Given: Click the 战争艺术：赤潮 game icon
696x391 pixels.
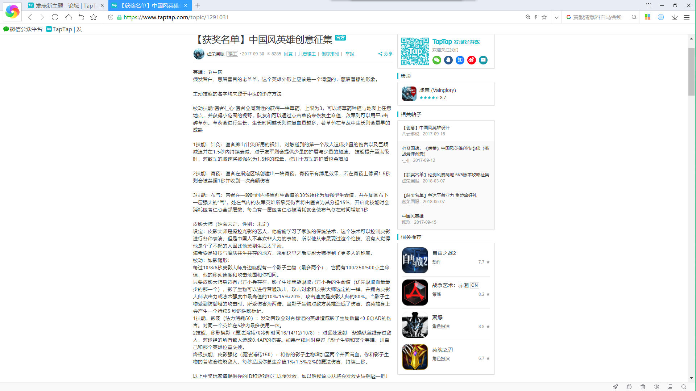Looking at the screenshot, I should pos(415,293).
